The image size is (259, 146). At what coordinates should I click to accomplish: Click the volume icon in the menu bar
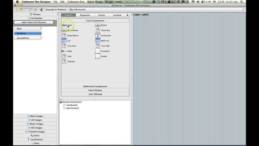198,2
